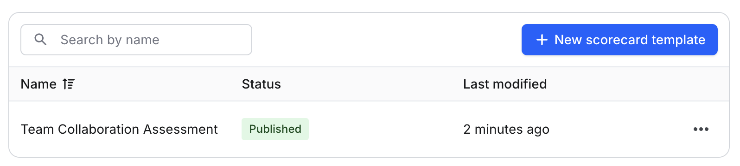Image resolution: width=740 pixels, height=166 pixels.
Task: Toggle ascending sort order on Name
Action: point(69,84)
